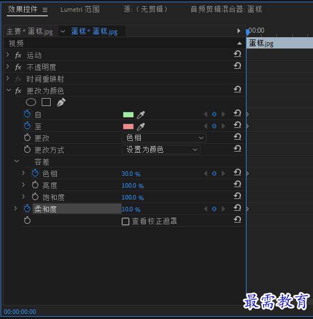Select the 蛋糕 * 蛋糕.jpg sequence tab
The image size is (313, 319).
(94, 32)
